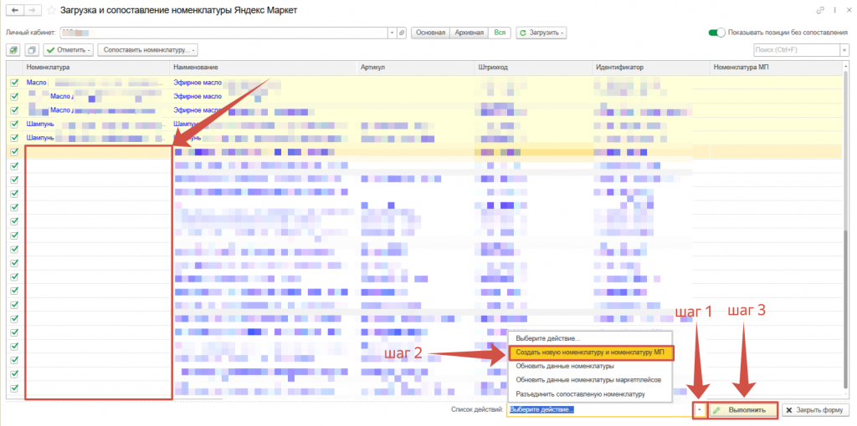
Task: Open Список действий dropdown arrow
Action: click(x=698, y=410)
